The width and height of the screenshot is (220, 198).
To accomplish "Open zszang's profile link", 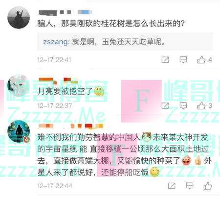I will (x=55, y=42).
